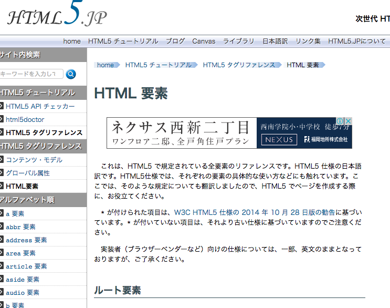Screen dimensions: 390x308
Task: Open HTML5 チュートリアル in top navigation
Action: click(123, 41)
